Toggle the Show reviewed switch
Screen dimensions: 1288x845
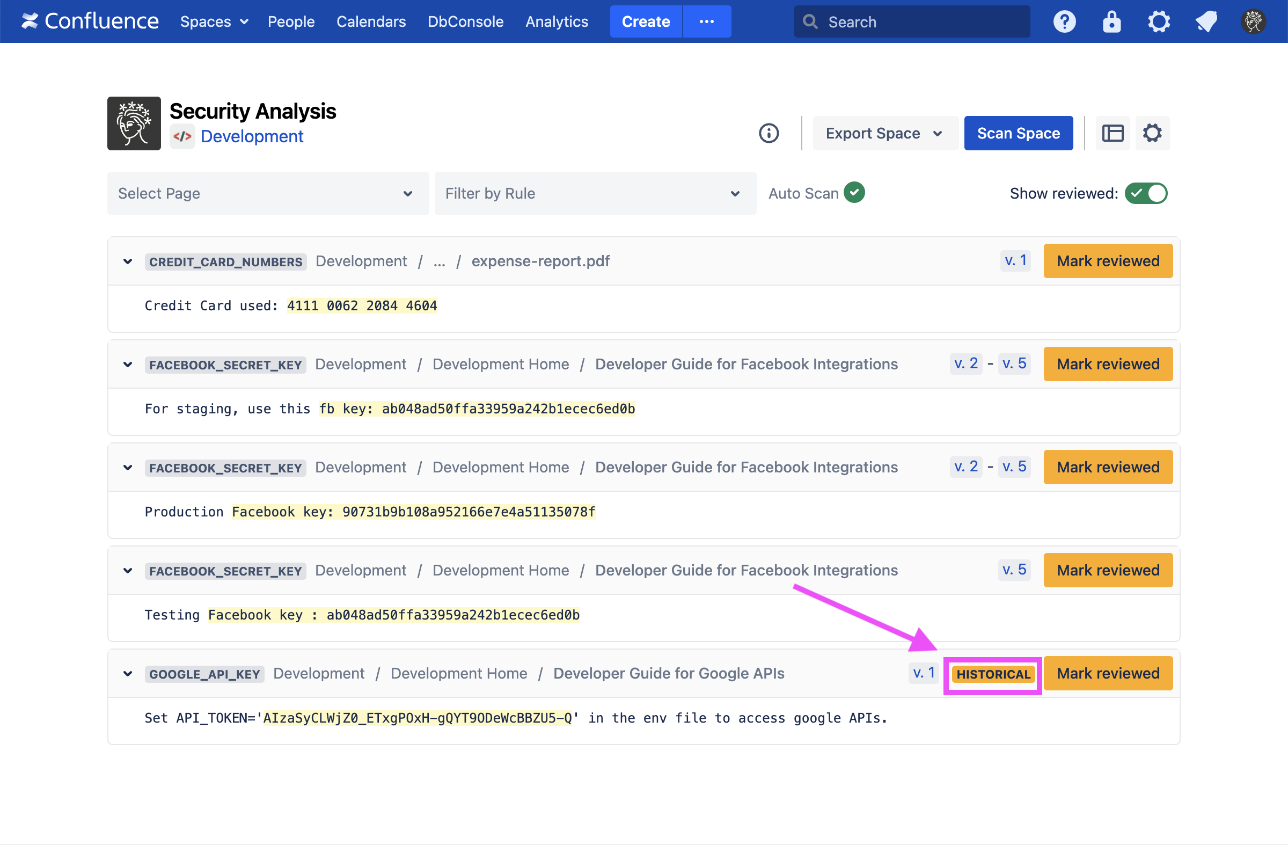point(1146,193)
